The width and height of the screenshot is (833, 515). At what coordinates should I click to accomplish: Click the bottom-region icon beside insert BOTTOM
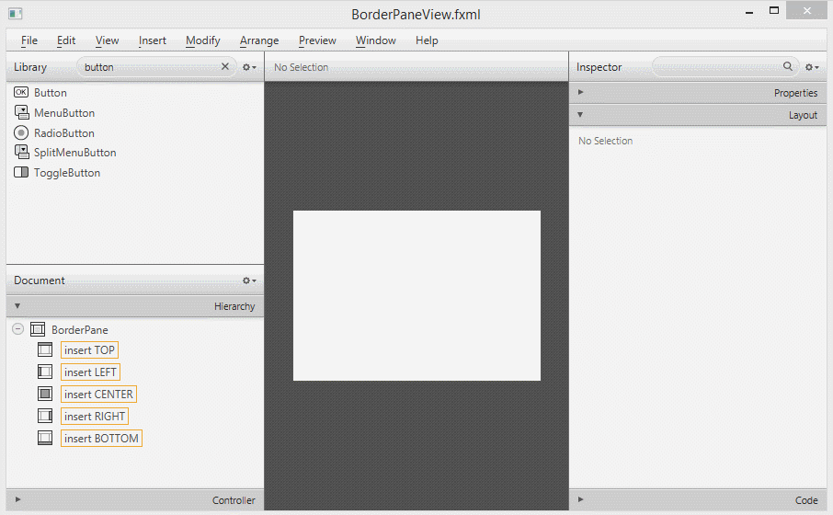click(x=45, y=438)
